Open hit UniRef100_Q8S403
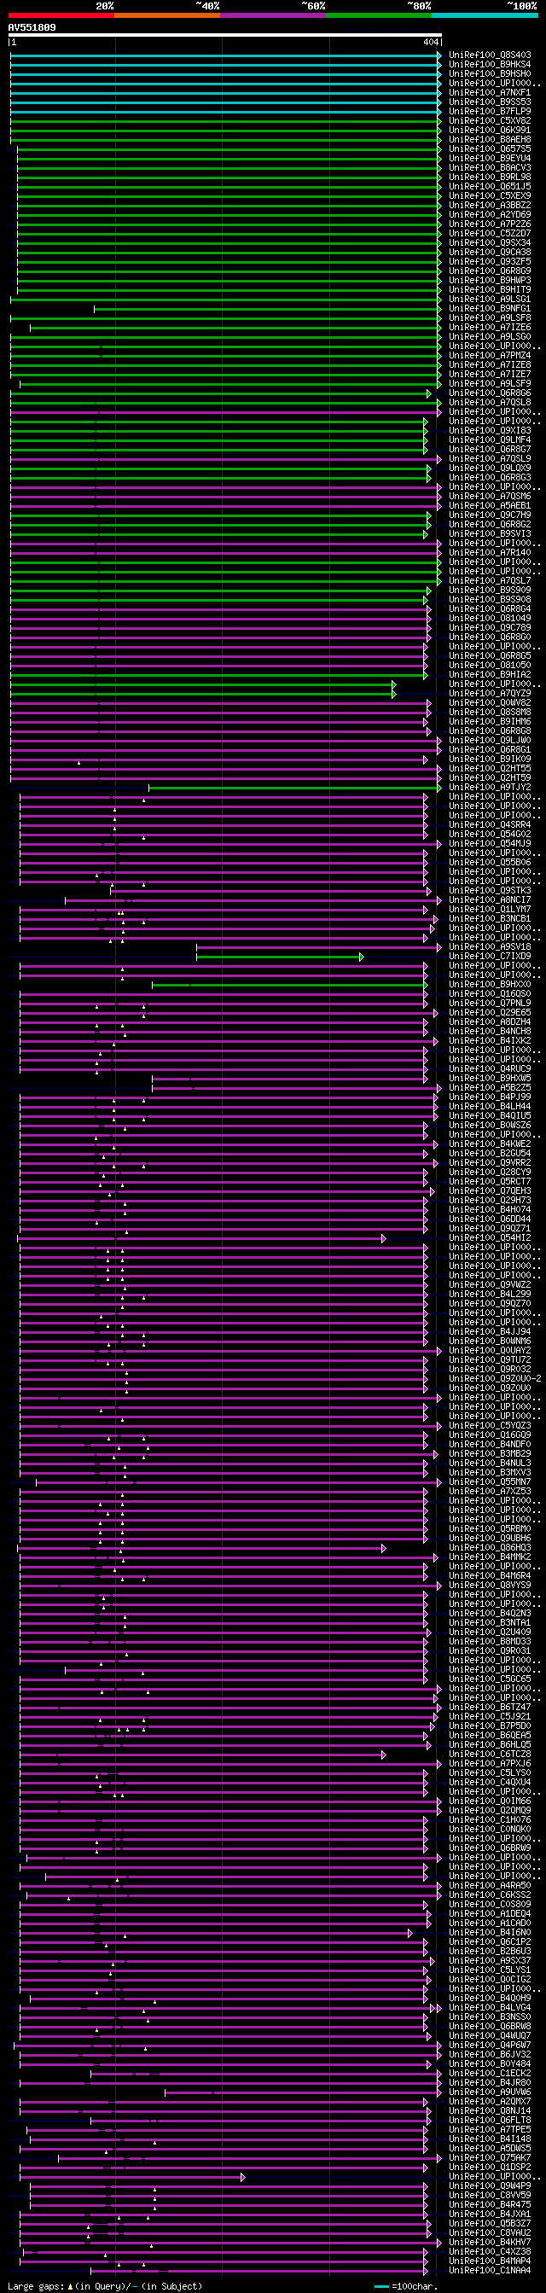Screen dimensions: 546x2293 [x=490, y=55]
